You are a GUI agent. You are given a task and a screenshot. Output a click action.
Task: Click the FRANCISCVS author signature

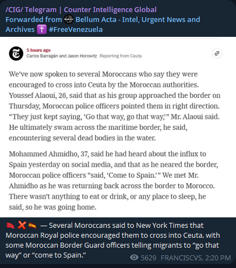(x=182, y=258)
